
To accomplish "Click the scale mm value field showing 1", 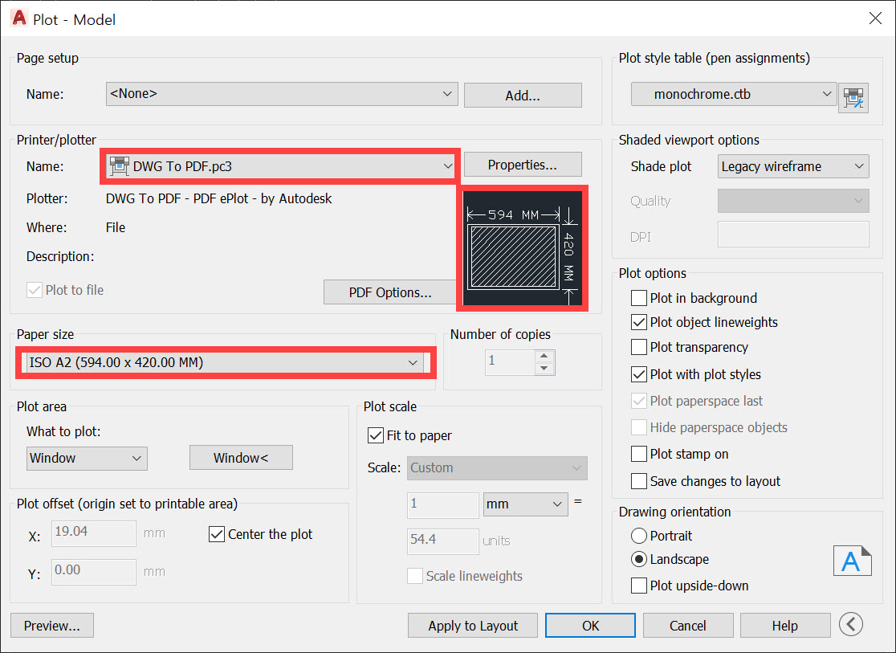I will point(443,505).
